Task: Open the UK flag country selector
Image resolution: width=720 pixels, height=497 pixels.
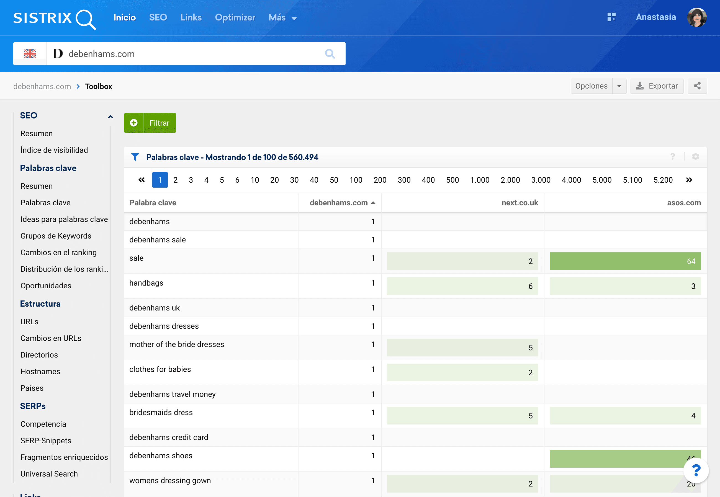Action: (x=30, y=54)
